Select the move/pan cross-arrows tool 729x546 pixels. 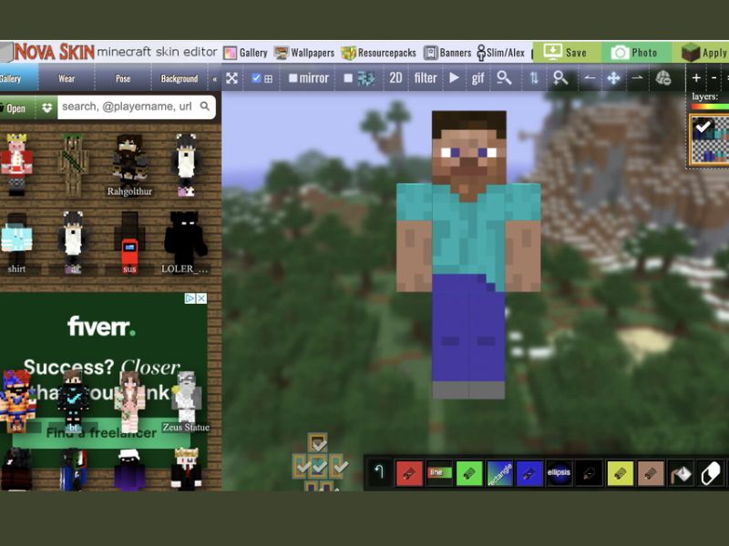[x=613, y=78]
